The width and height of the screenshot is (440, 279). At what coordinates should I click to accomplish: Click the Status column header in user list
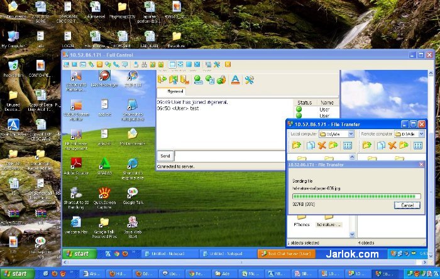coord(305,103)
